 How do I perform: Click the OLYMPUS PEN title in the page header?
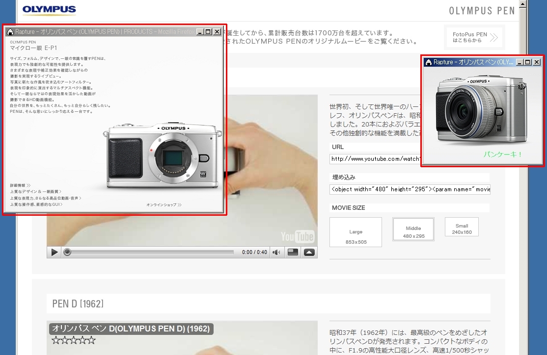point(482,11)
